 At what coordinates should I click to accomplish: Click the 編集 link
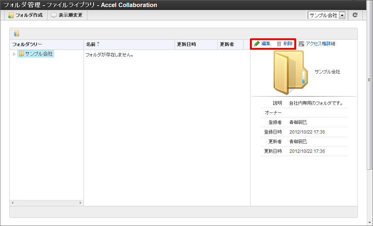pyautogui.click(x=266, y=44)
